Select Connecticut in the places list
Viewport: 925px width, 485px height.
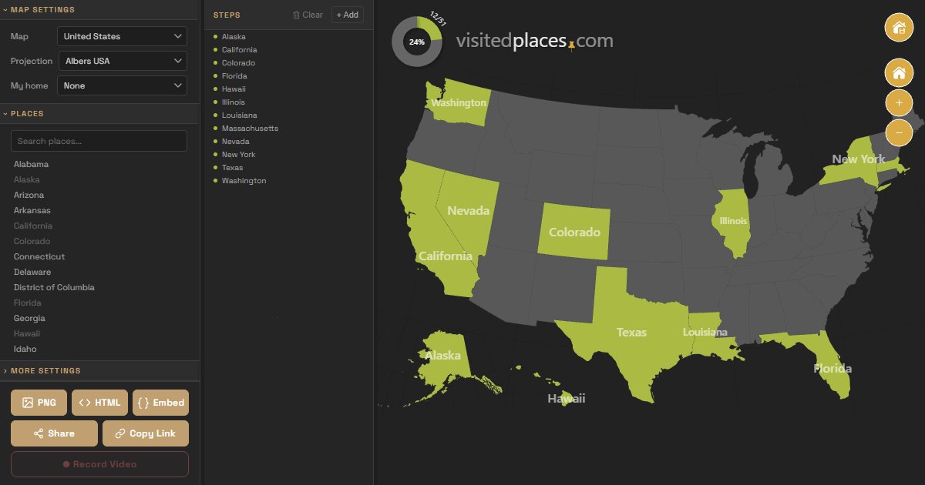point(39,256)
